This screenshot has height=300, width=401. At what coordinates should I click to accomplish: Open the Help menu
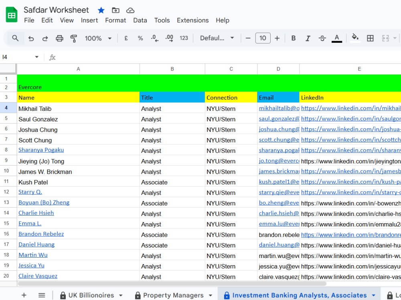point(222,20)
